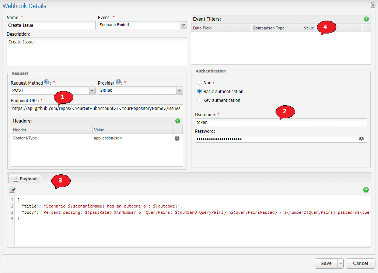Viewport: 378px width, 273px height.
Task: Open the Event dropdown
Action: pos(183,25)
